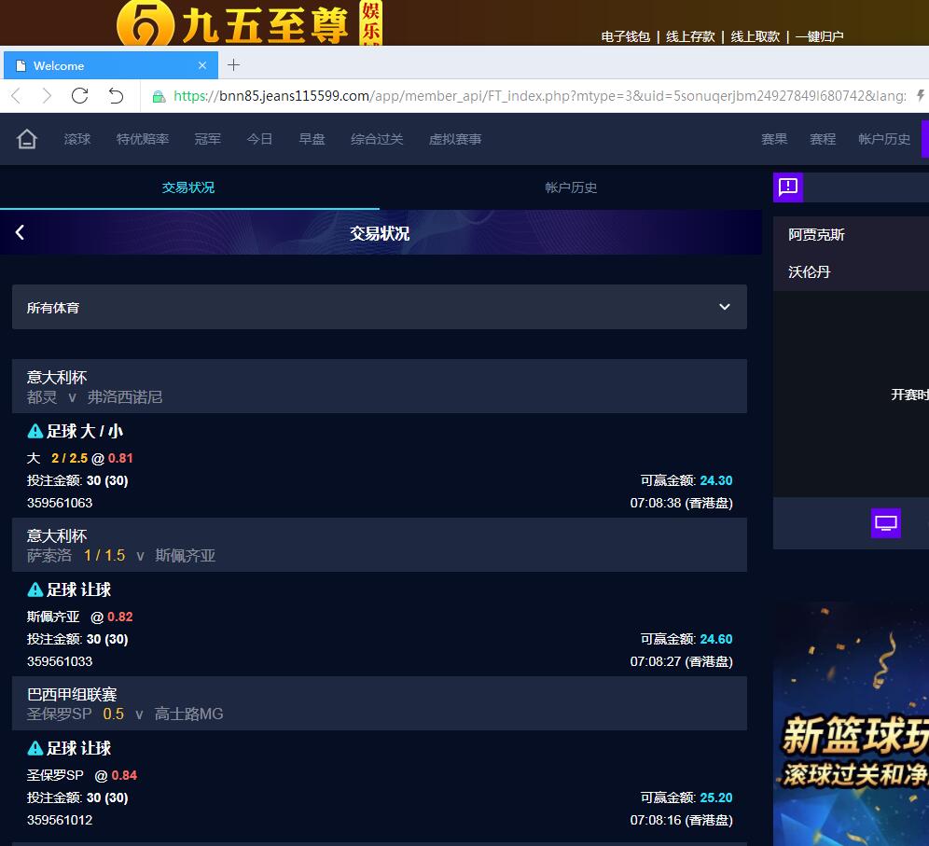Click the browser forward arrow

47,95
